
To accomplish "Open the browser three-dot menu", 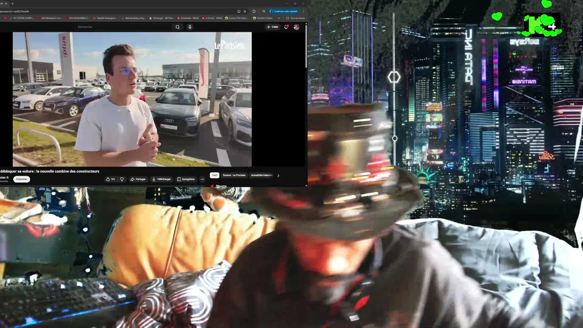I will [x=303, y=11].
